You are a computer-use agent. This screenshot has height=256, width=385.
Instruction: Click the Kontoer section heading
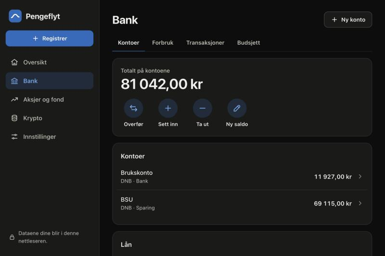coord(133,156)
